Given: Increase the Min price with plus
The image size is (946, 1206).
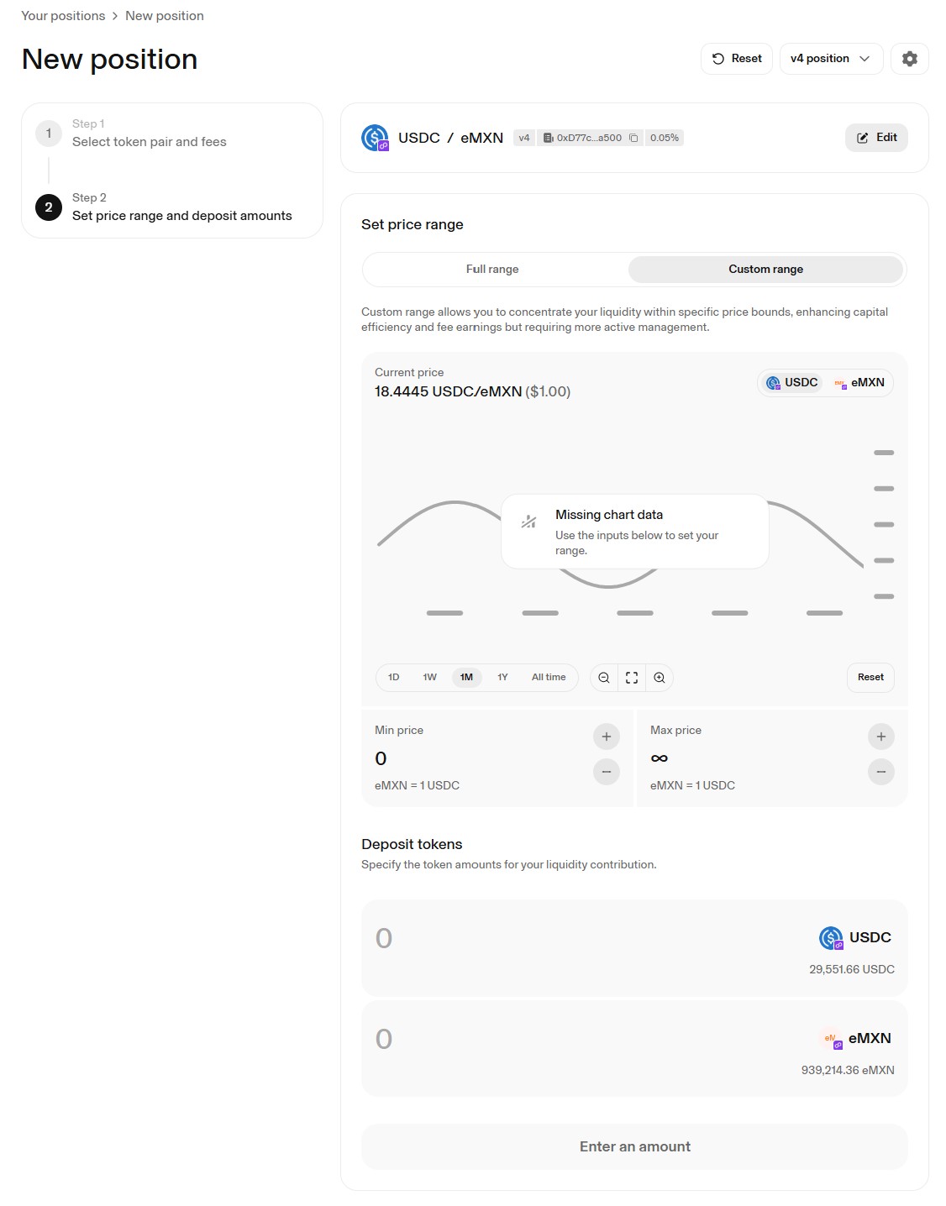Looking at the screenshot, I should coord(606,737).
